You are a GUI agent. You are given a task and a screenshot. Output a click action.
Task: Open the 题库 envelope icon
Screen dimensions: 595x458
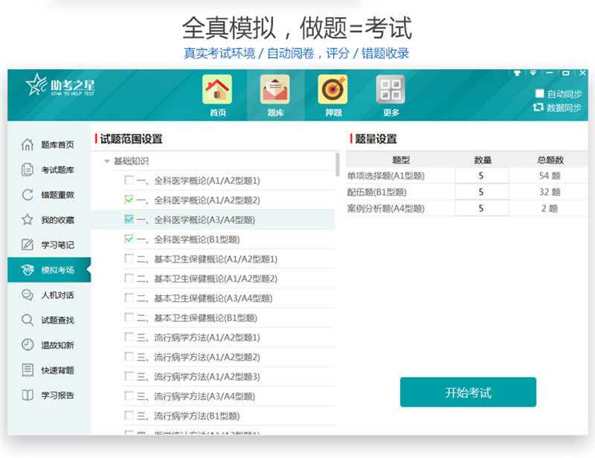275,89
